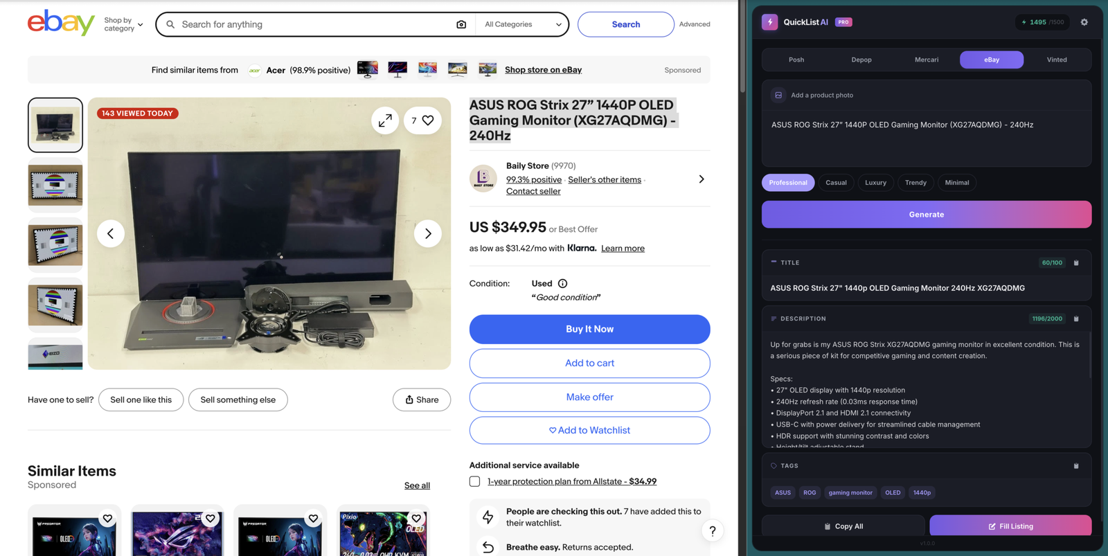
Task: Click the QuickList AI lightning logo
Action: tap(769, 22)
